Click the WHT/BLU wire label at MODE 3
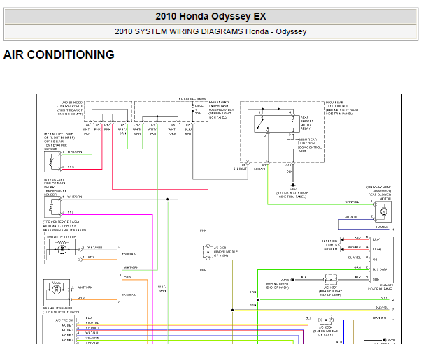The width and height of the screenshot is (421, 344). (92, 333)
